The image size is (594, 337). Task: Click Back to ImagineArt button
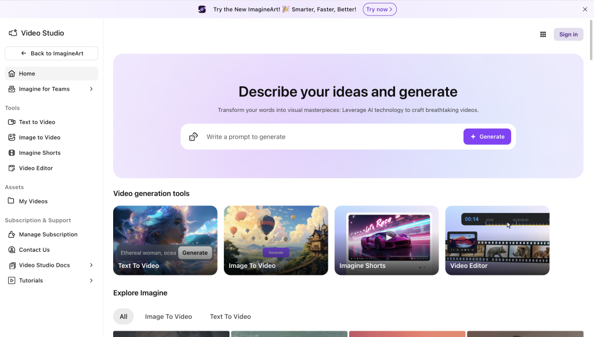(51, 53)
